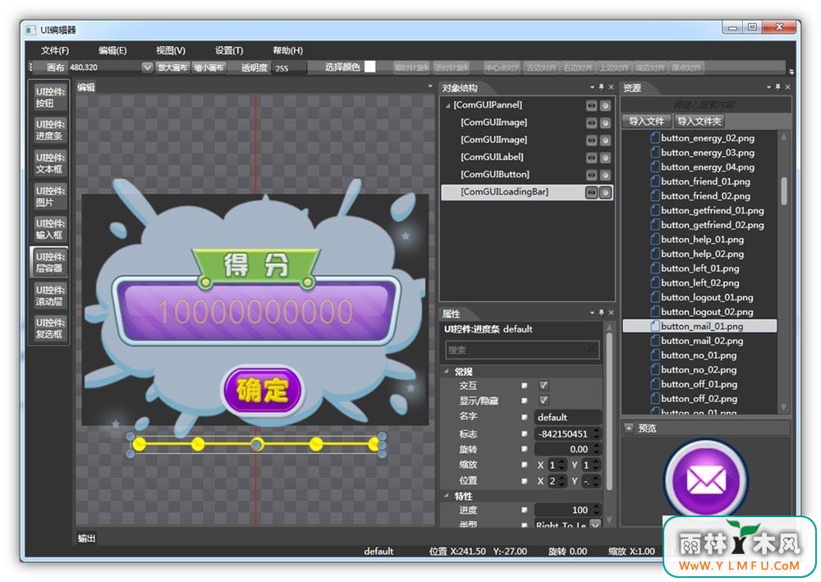Toggle the 显示/隐藏 checkbox
The image size is (821, 582).
[x=544, y=401]
